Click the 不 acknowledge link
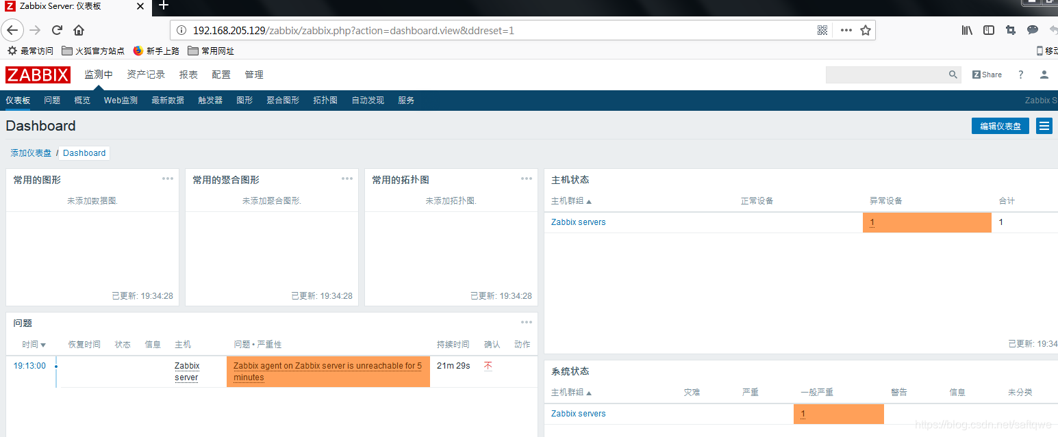This screenshot has width=1058, height=437. (x=488, y=366)
